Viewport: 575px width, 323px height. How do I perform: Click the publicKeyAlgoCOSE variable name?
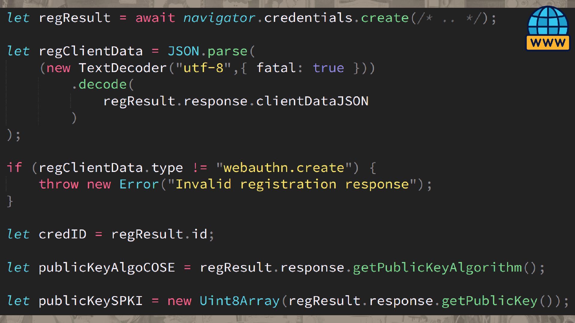107,267
